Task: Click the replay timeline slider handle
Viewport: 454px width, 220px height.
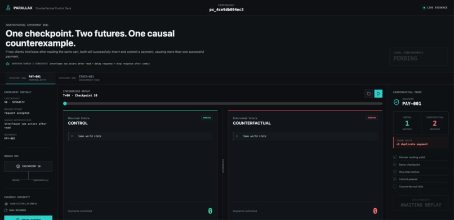Action: (x=65, y=103)
